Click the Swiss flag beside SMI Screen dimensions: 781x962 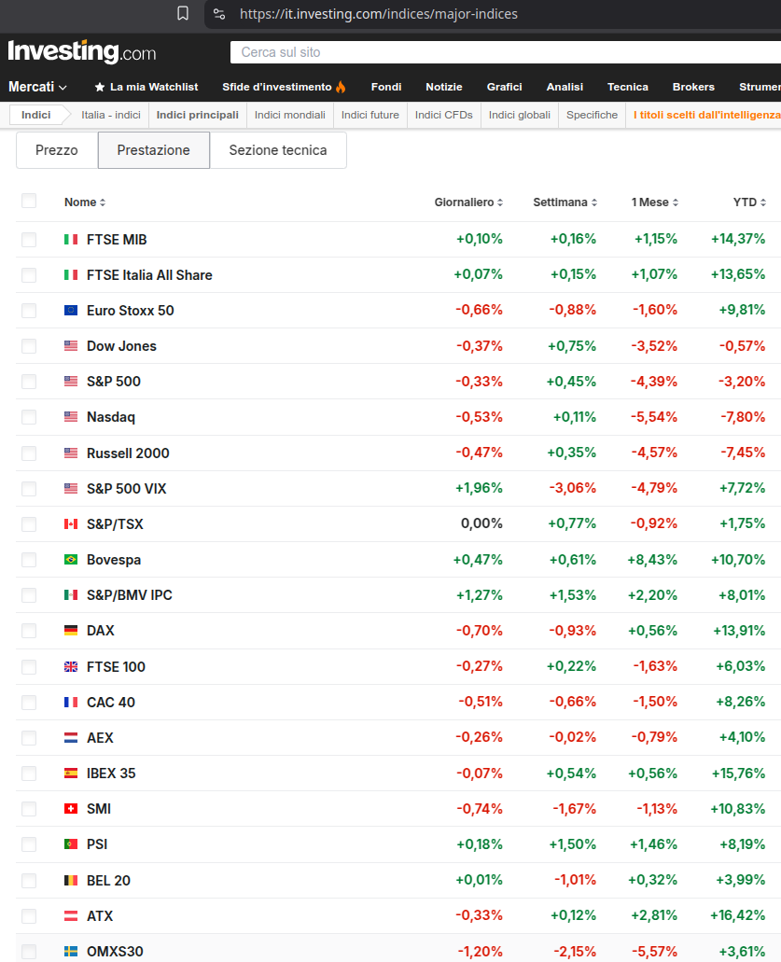[x=71, y=809]
